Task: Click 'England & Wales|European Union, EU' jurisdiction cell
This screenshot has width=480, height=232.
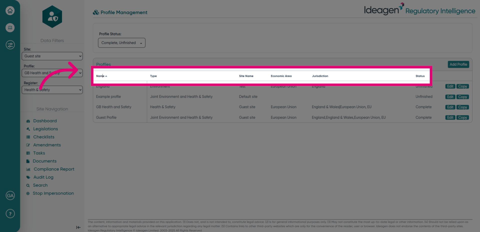Action: (x=341, y=107)
